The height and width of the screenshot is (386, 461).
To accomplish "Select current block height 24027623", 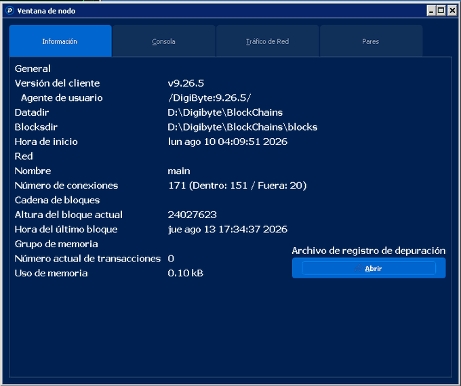I will click(193, 215).
